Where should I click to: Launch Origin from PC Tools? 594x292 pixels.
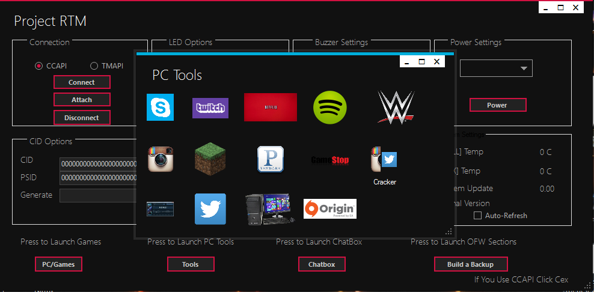click(330, 209)
